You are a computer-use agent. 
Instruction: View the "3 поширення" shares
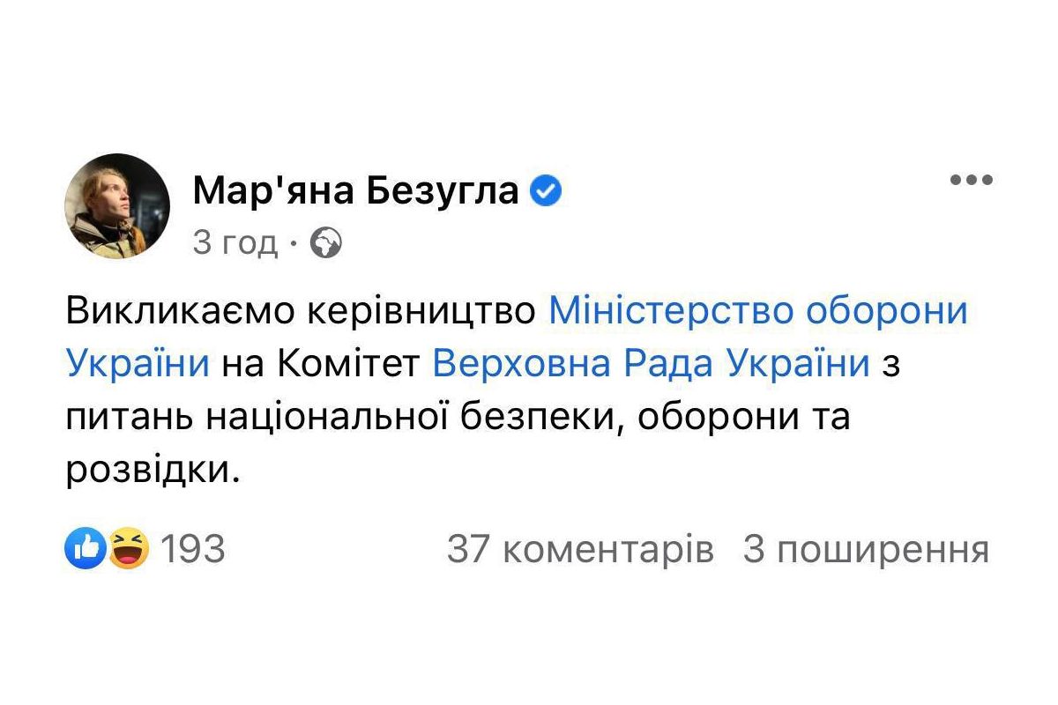pos(866,549)
